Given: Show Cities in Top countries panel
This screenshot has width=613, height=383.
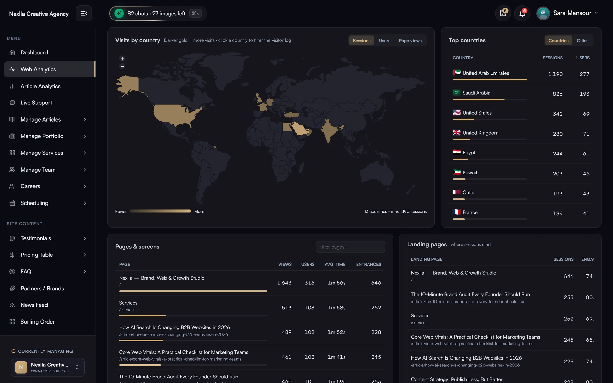Looking at the screenshot, I should pos(582,40).
